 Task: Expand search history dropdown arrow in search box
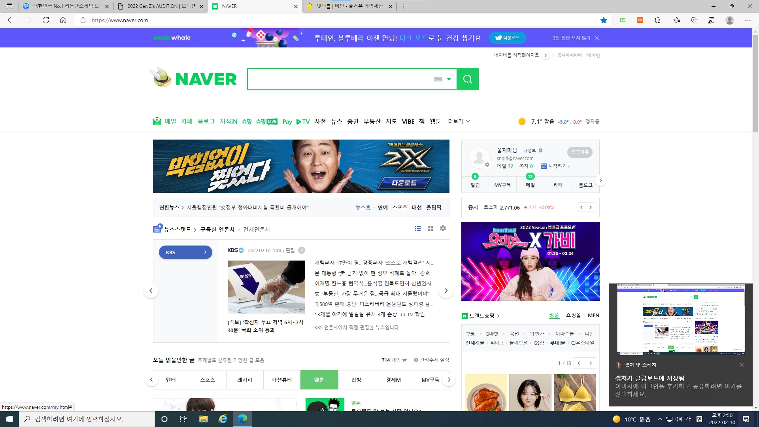point(449,79)
